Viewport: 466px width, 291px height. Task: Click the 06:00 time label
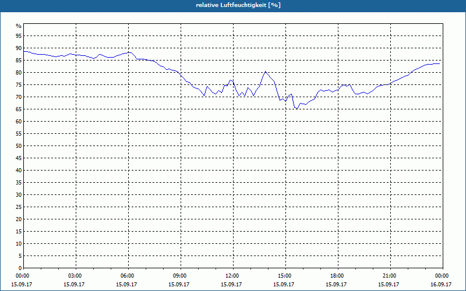click(x=128, y=276)
